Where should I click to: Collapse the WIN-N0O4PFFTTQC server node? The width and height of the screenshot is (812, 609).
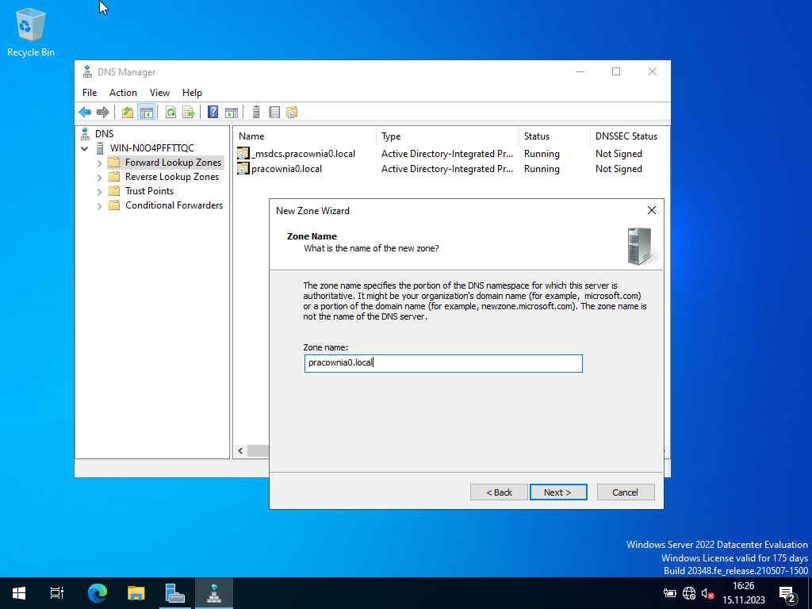(x=84, y=148)
